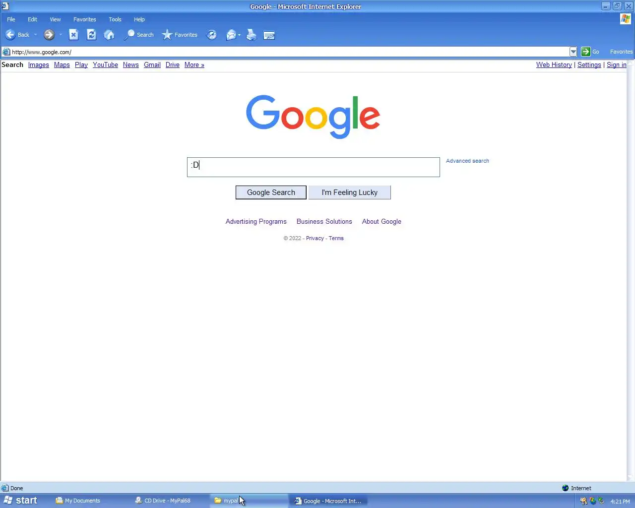Open the Maps link
635x508 pixels.
coord(62,65)
